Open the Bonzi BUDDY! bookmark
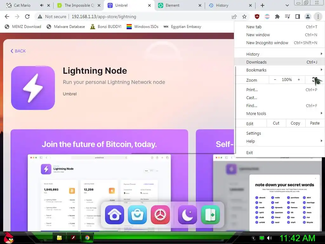This screenshot has height=244, width=325. [106, 27]
